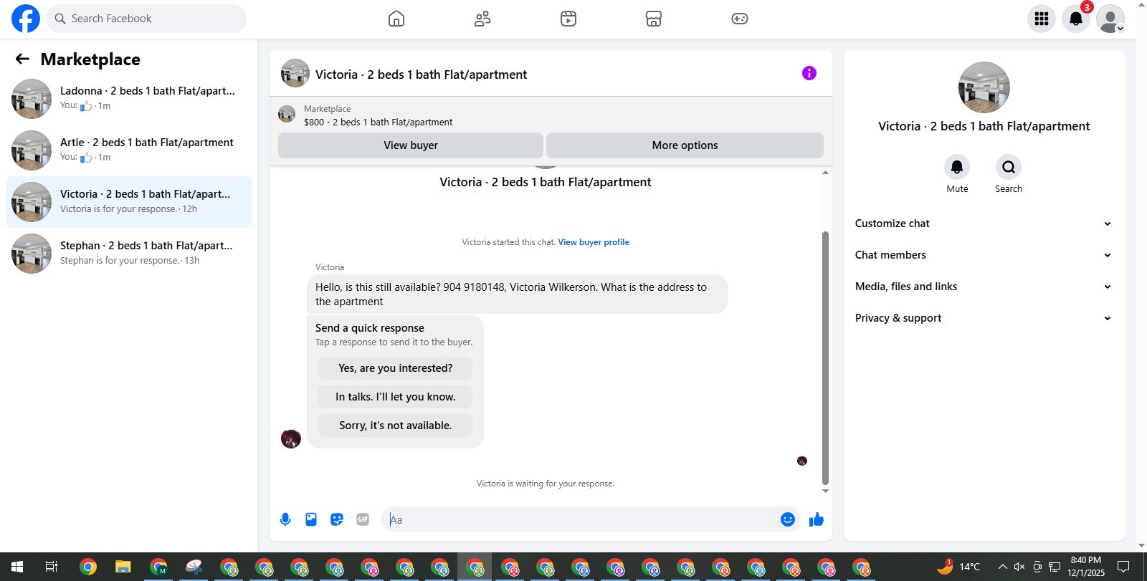Viewport: 1147px width, 581px height.
Task: Open the GIF picker icon
Action: coord(363,519)
